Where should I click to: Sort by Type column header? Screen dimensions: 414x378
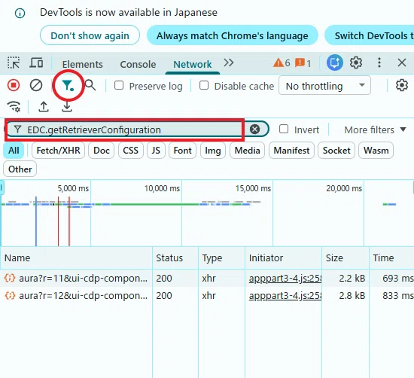point(221,258)
